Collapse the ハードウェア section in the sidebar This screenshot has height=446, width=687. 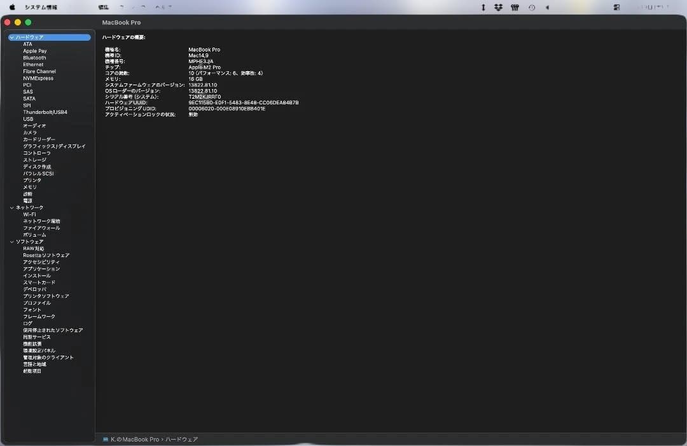click(11, 37)
